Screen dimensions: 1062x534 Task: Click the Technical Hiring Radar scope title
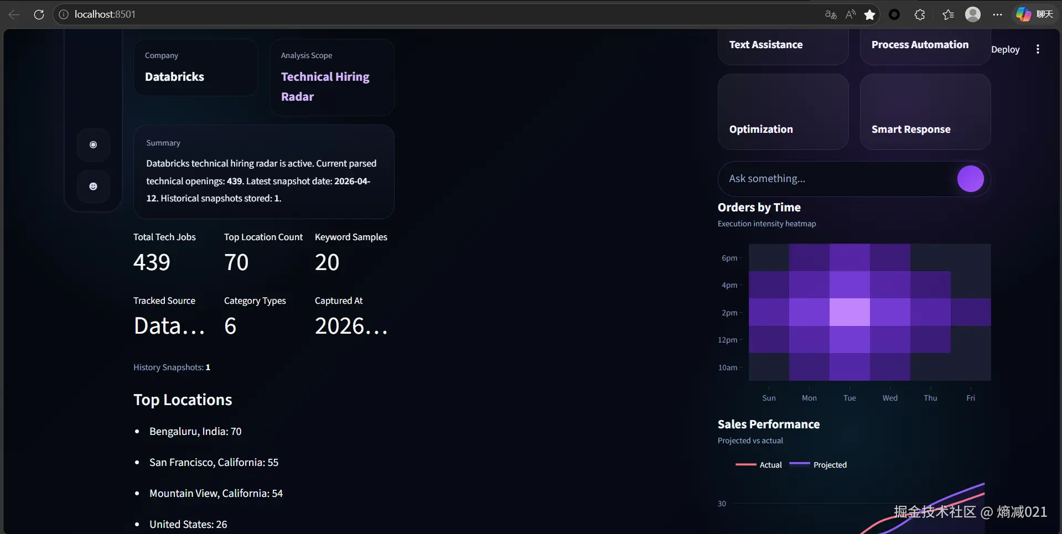coord(325,86)
